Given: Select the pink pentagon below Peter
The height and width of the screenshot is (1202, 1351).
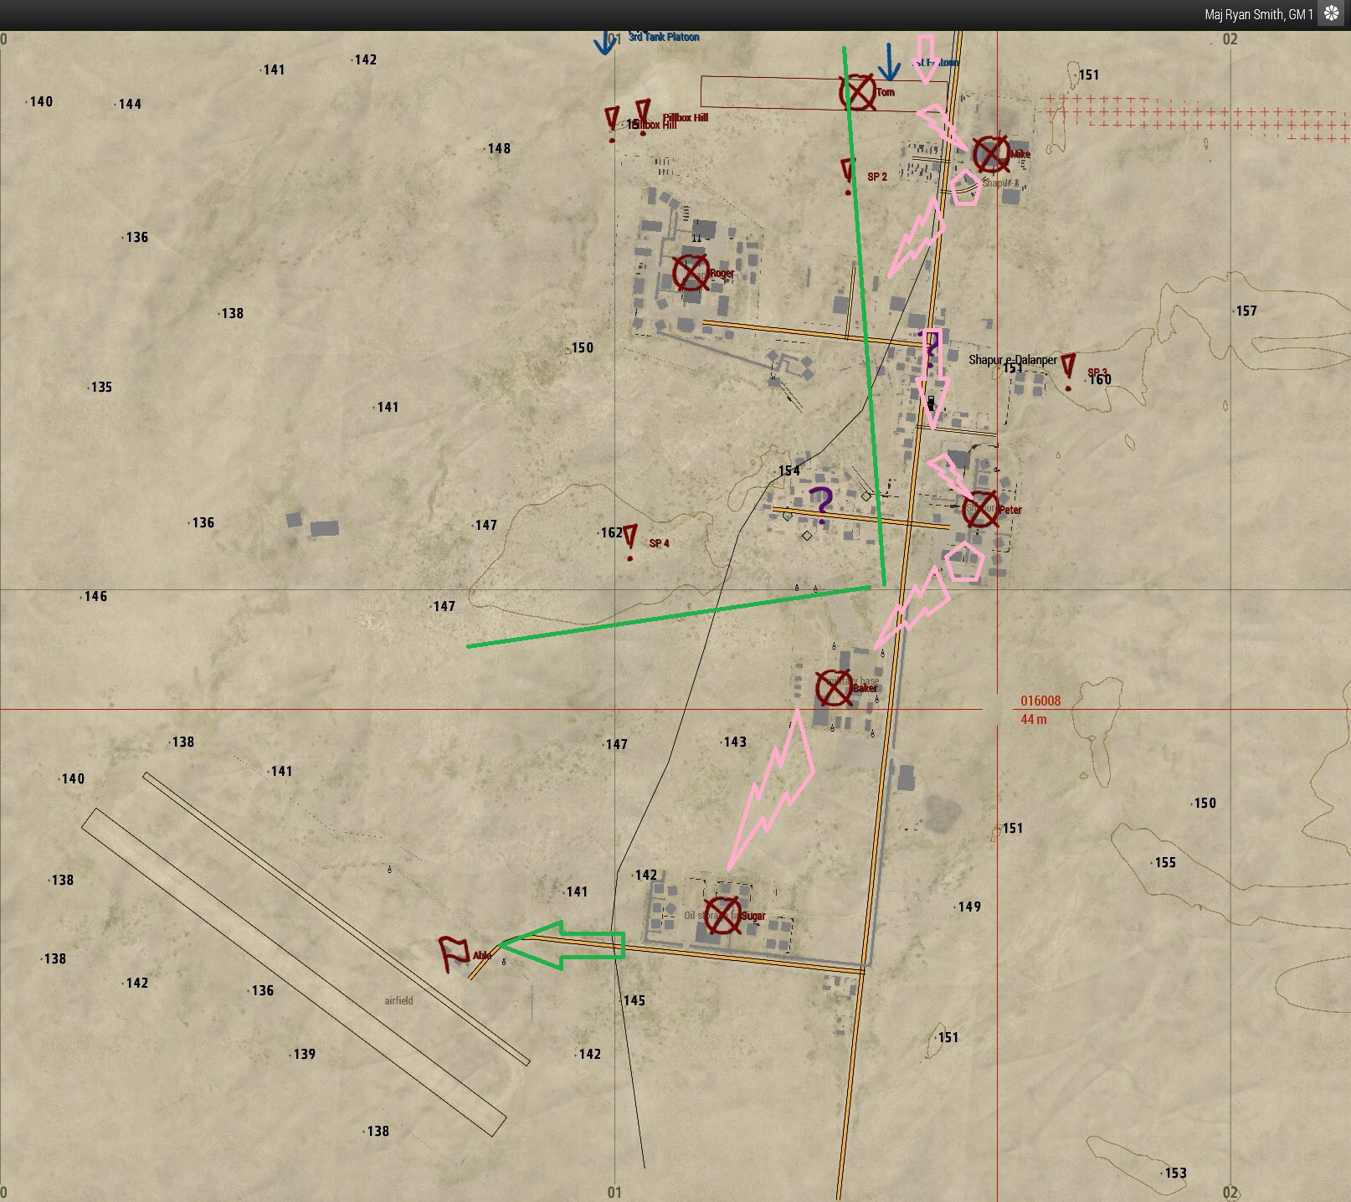Looking at the screenshot, I should pos(964,562).
